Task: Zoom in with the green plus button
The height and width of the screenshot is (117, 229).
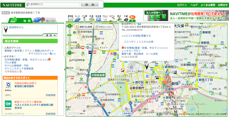Action: (x=69, y=26)
